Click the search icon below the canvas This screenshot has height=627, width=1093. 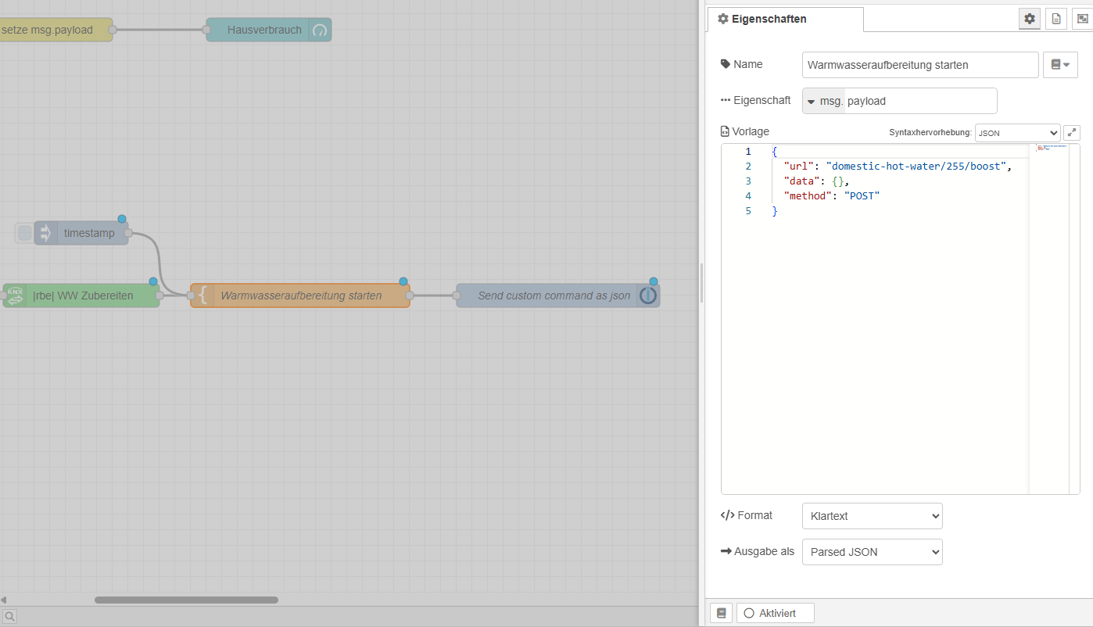pyautogui.click(x=9, y=617)
